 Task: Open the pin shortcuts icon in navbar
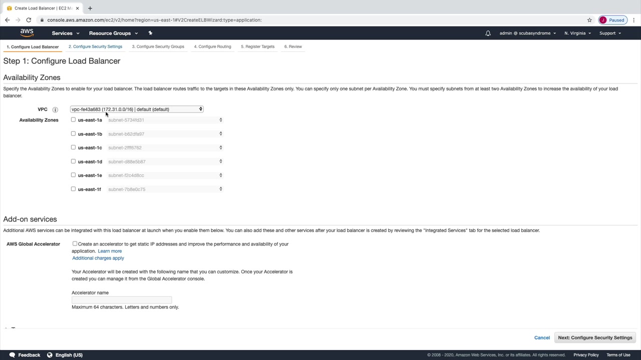pyautogui.click(x=150, y=33)
